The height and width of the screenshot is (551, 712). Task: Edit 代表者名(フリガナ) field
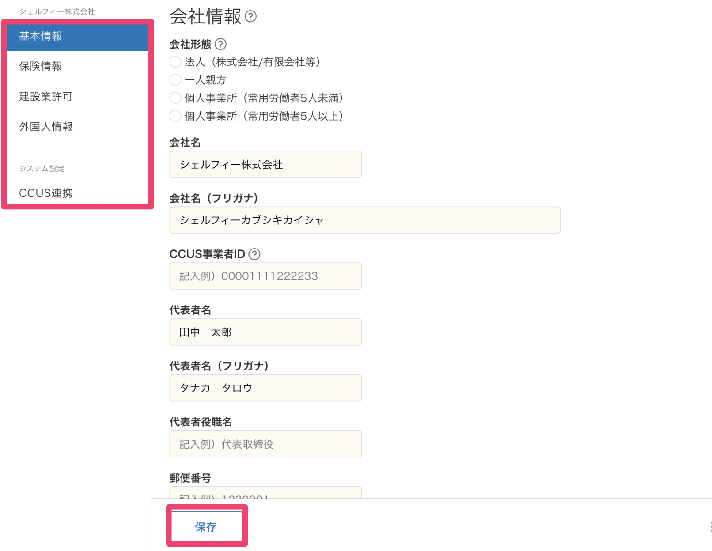tap(265, 388)
